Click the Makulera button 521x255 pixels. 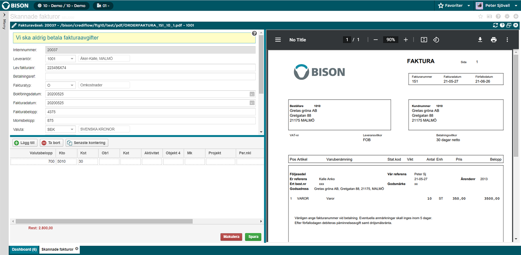231,237
